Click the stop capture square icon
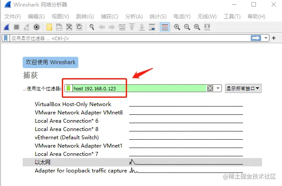Viewport: 282px width, 186px height. pyautogui.click(x=17, y=27)
